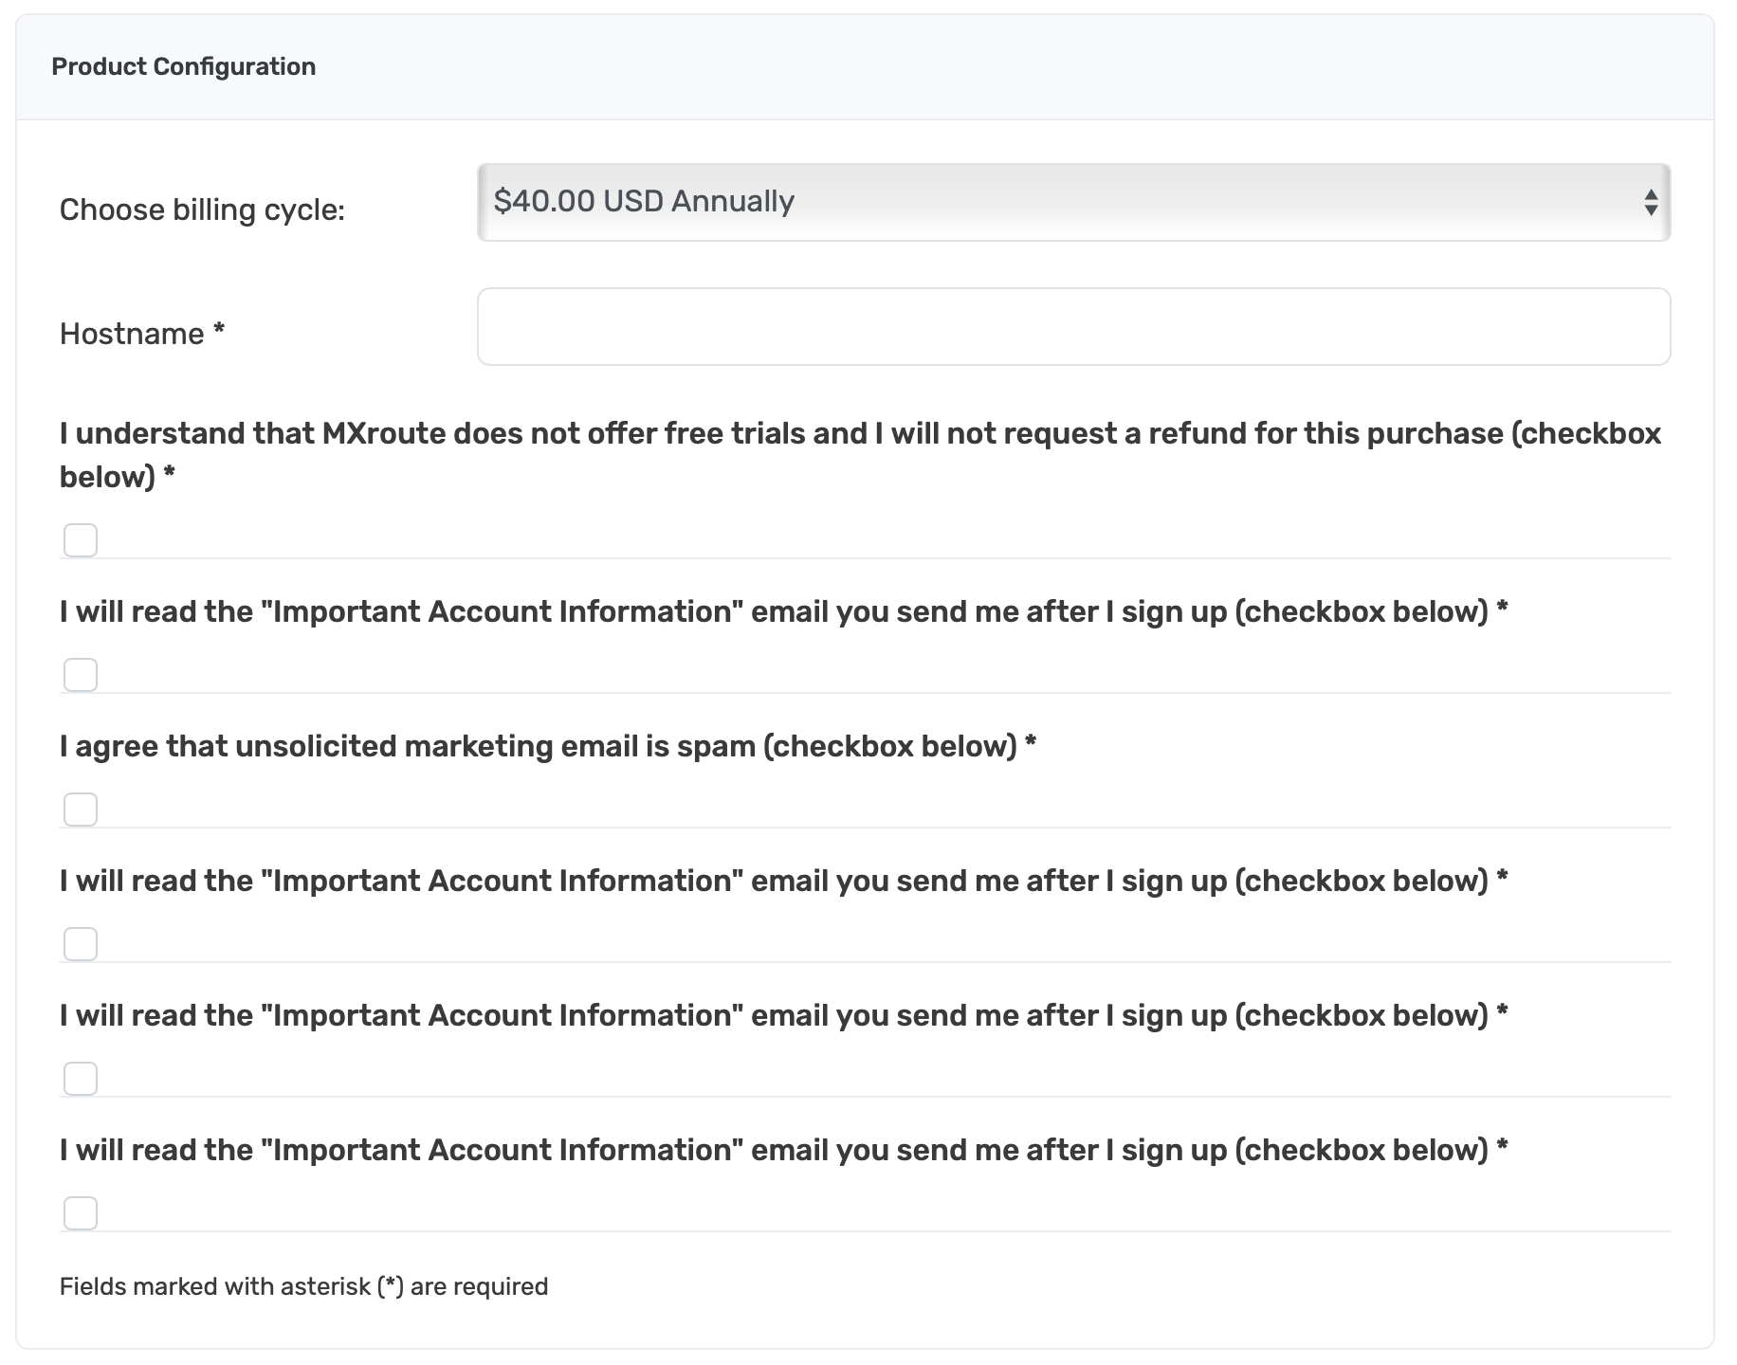Image resolution: width=1737 pixels, height=1365 pixels.
Task: Click the Product Configuration panel heading
Action: point(183,66)
